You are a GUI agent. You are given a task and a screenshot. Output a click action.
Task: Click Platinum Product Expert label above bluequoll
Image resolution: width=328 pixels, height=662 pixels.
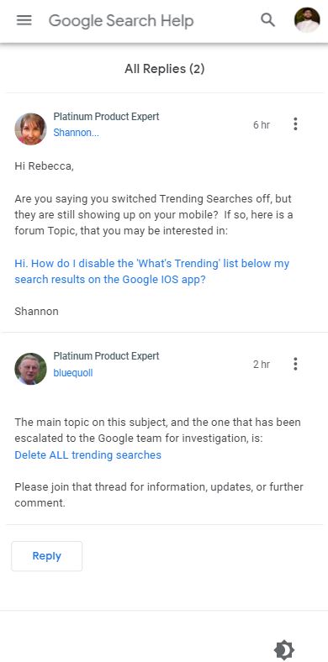tap(107, 356)
